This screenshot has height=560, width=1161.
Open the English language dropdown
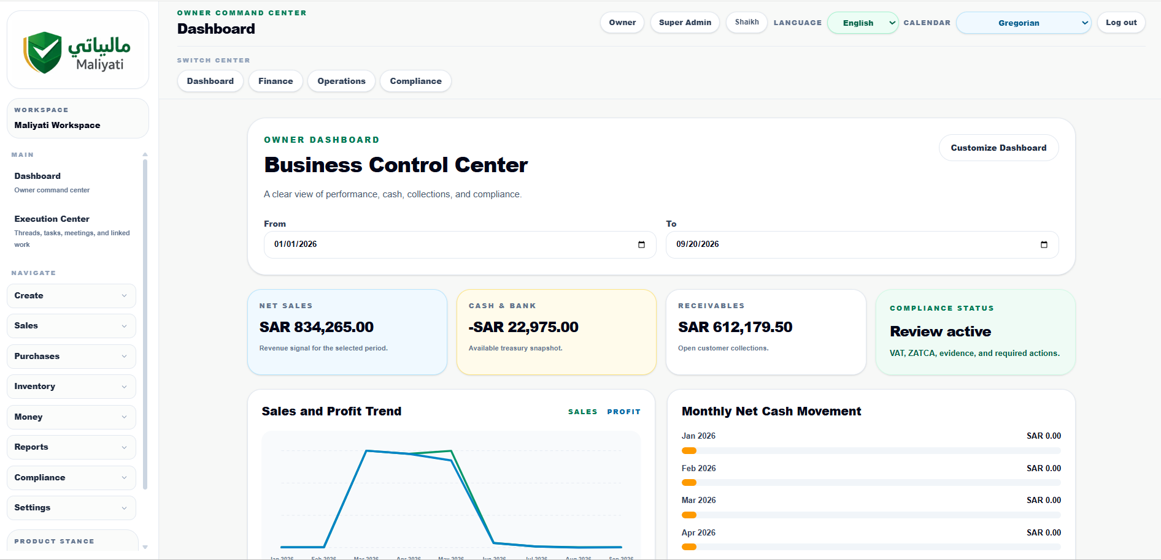coord(863,23)
